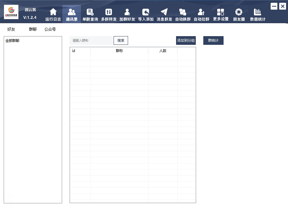Viewport: 288px width, 210px height.
Task: Open the 自动换群 icon
Action: [183, 12]
